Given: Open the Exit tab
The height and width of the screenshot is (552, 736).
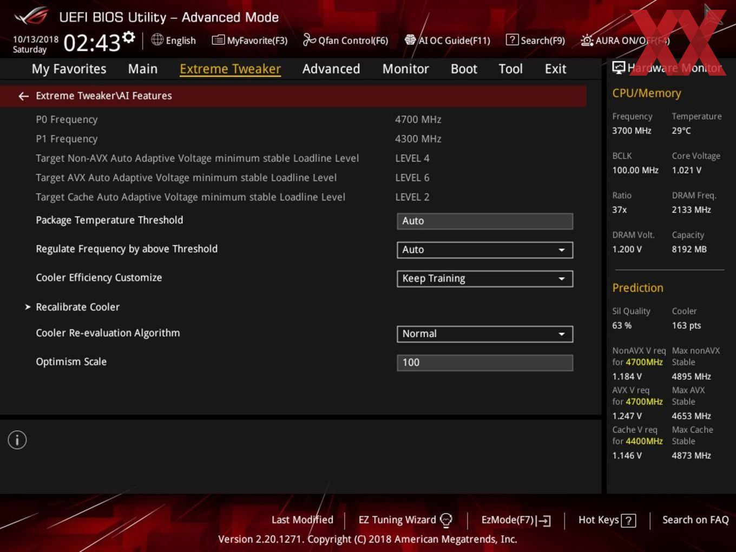Looking at the screenshot, I should 555,69.
